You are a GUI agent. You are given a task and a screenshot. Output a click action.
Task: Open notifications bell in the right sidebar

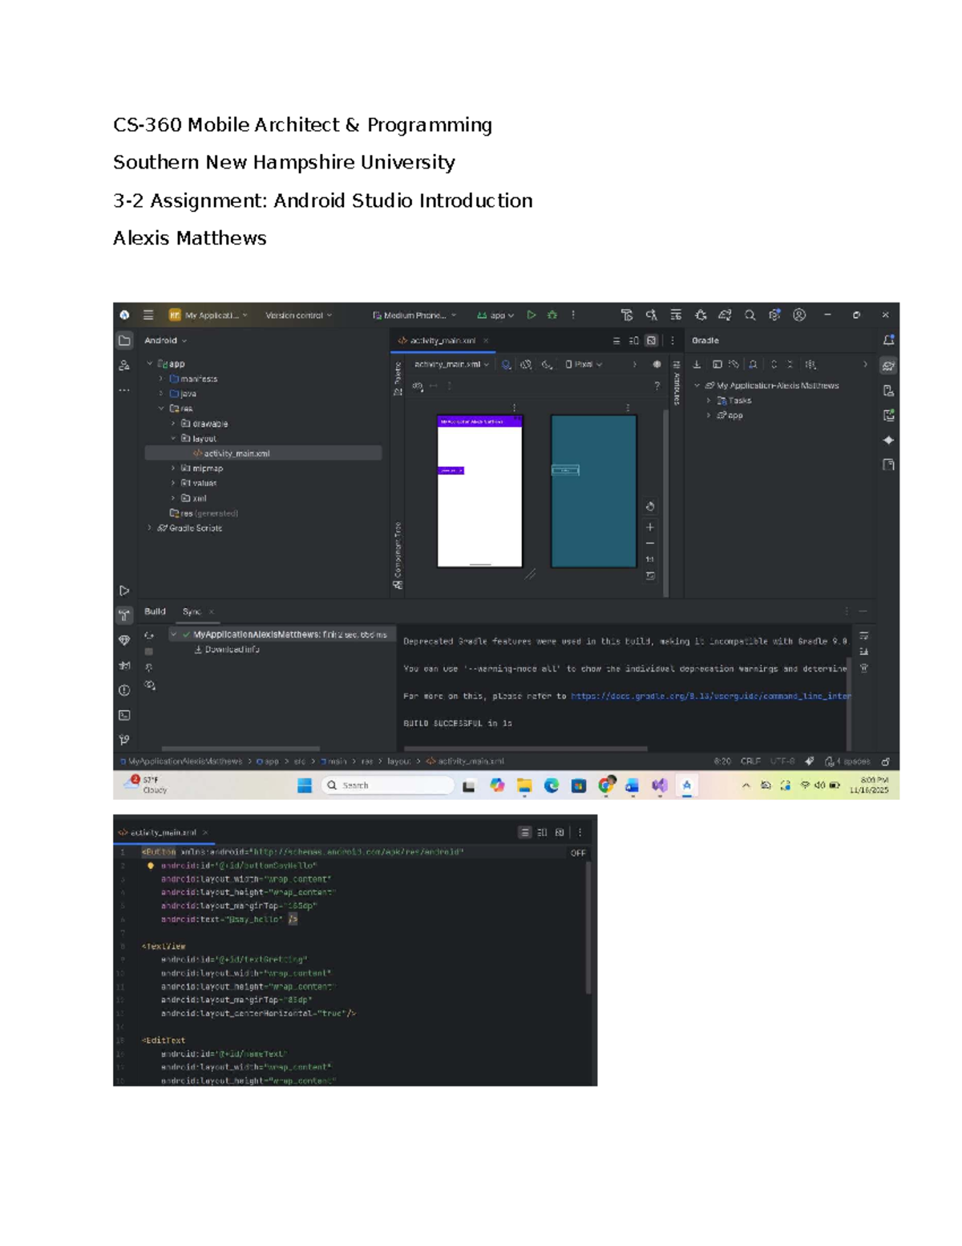(x=888, y=340)
